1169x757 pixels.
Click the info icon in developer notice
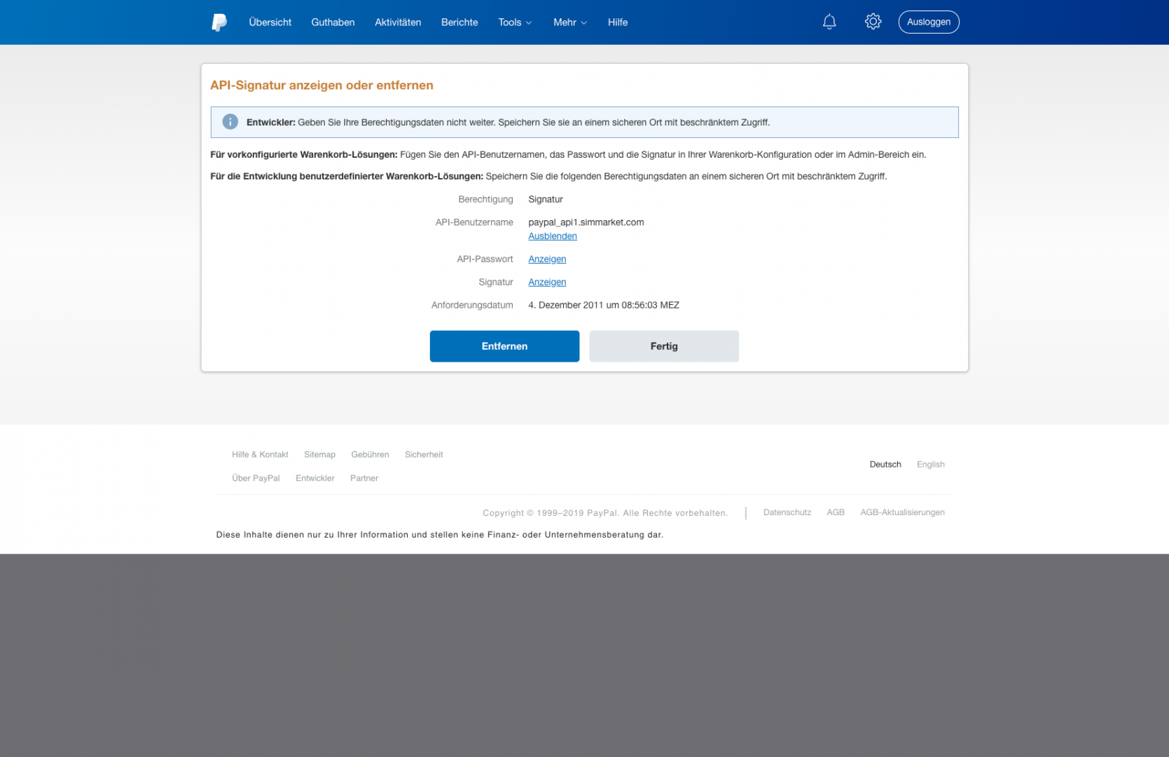230,122
